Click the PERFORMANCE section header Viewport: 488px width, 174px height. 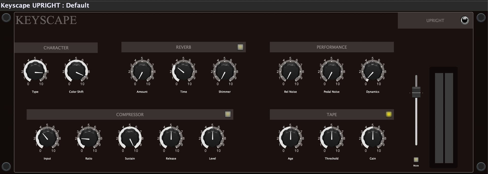[x=332, y=47]
